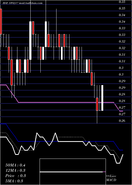The image size is (132, 185).
Task: Click inside the Live MACD histogram box
Action: 73,172
